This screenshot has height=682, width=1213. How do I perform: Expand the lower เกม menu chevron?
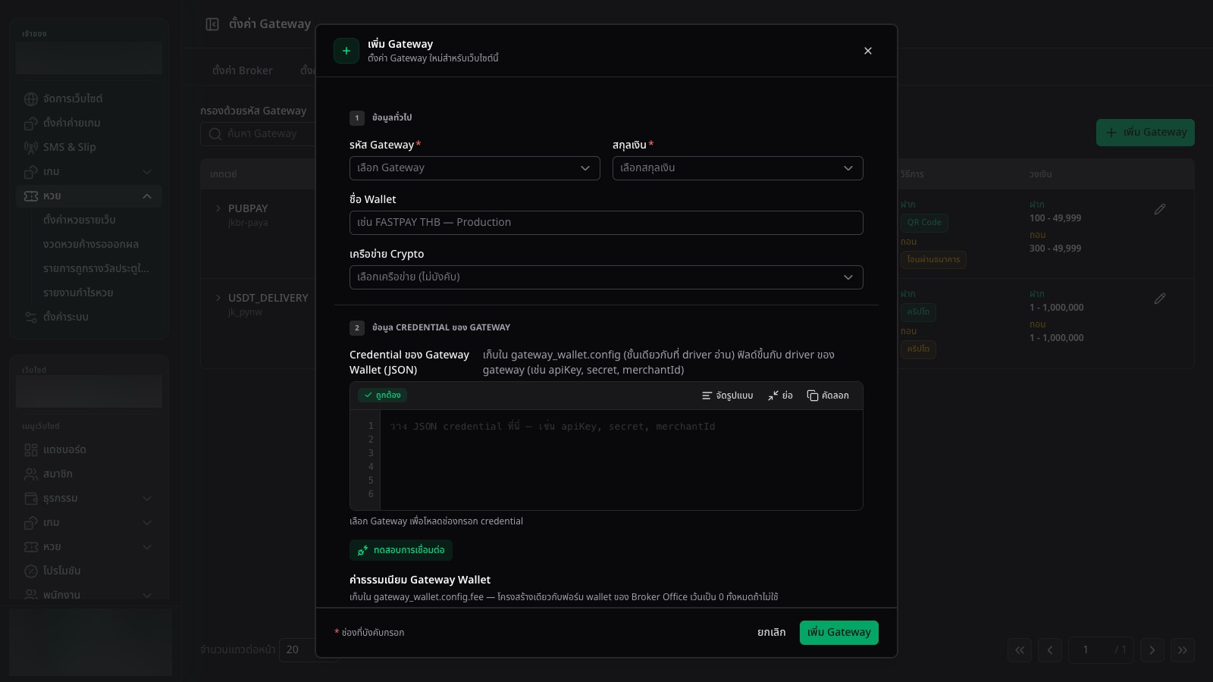[147, 523]
